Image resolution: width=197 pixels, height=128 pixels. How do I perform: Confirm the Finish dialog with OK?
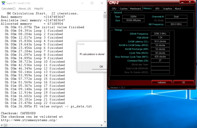point(100,67)
